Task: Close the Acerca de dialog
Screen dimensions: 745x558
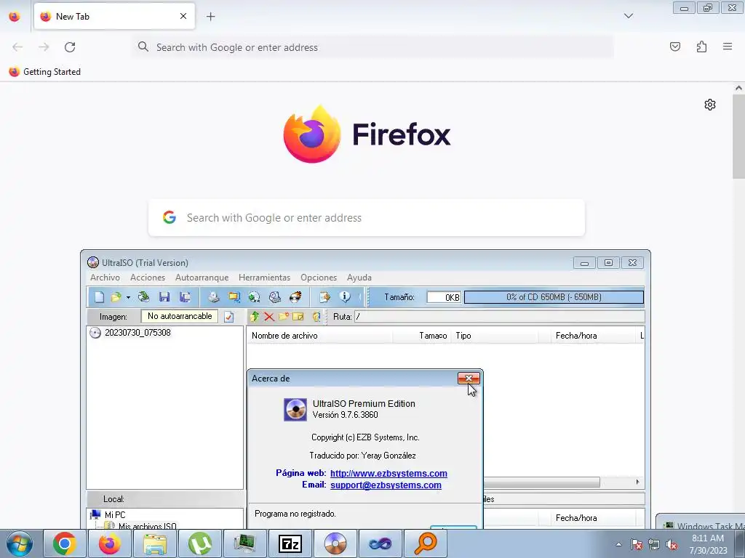Action: click(469, 378)
